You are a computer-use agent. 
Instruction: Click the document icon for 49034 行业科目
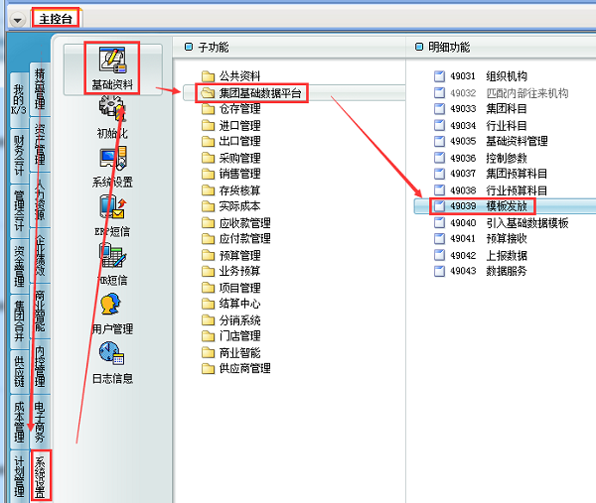pos(439,125)
